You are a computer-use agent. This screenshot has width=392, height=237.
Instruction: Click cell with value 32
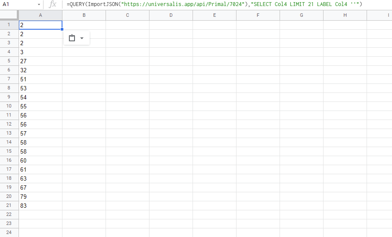tap(40, 70)
